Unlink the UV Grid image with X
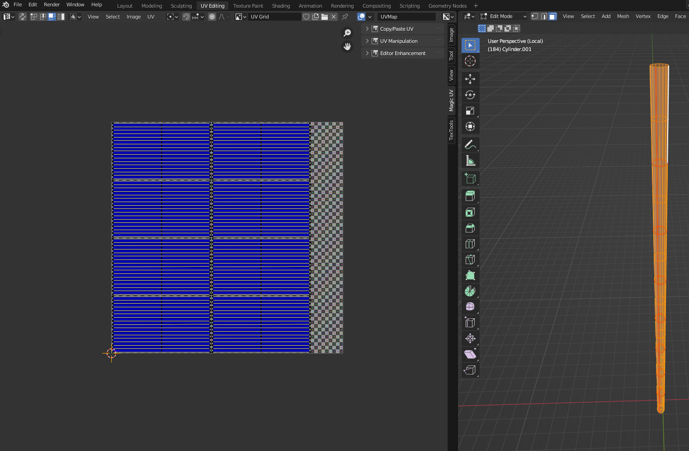Image resolution: width=689 pixels, height=451 pixels. [334, 17]
